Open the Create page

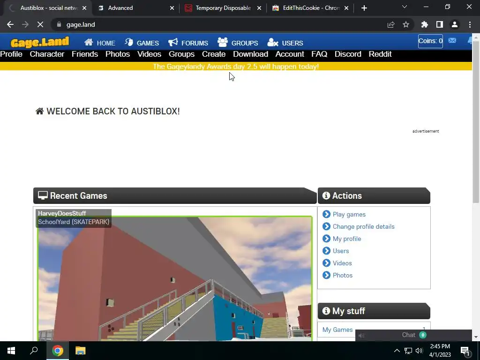point(214,54)
